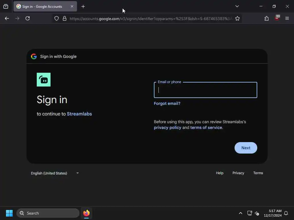The image size is (294, 220).
Task: Click the Next button
Action: [x=246, y=148]
